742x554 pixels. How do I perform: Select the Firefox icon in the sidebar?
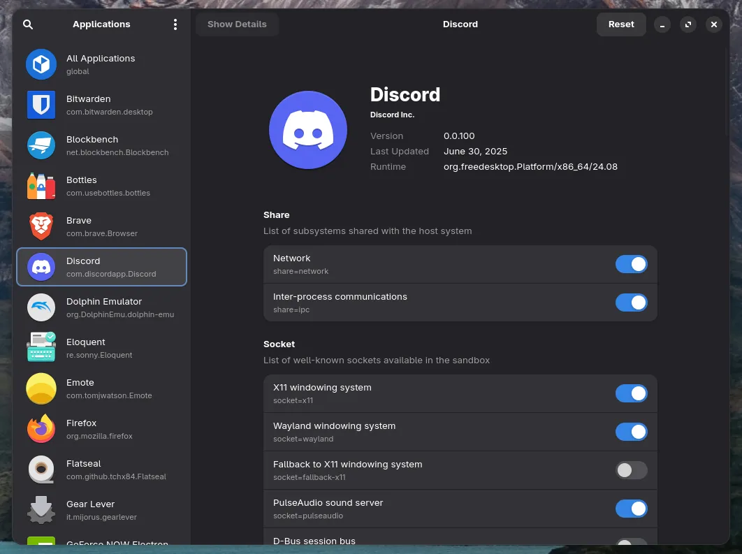(41, 429)
